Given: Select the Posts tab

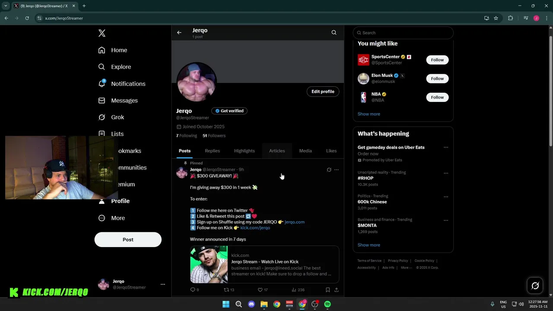Looking at the screenshot, I should pyautogui.click(x=184, y=151).
